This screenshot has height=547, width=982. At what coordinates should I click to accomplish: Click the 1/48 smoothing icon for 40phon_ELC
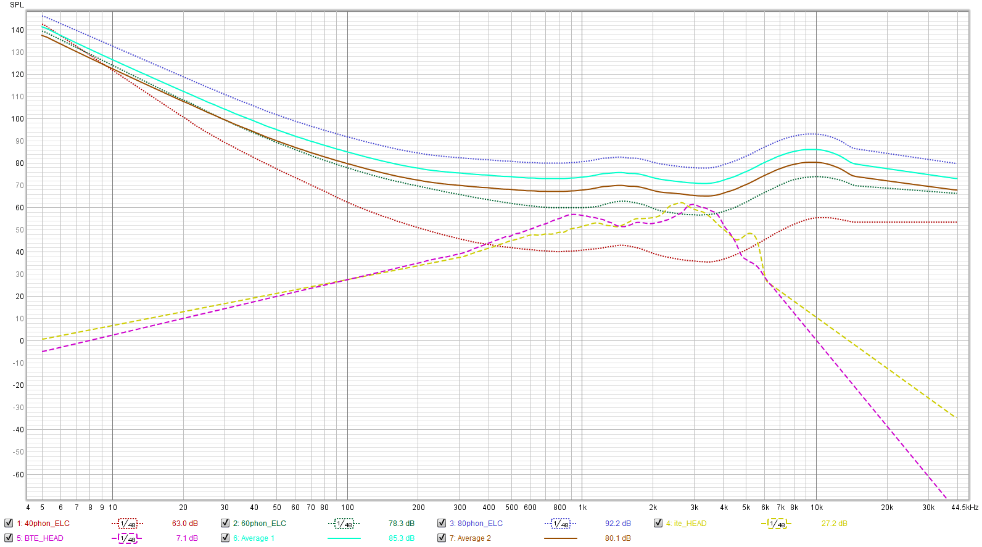tap(128, 524)
